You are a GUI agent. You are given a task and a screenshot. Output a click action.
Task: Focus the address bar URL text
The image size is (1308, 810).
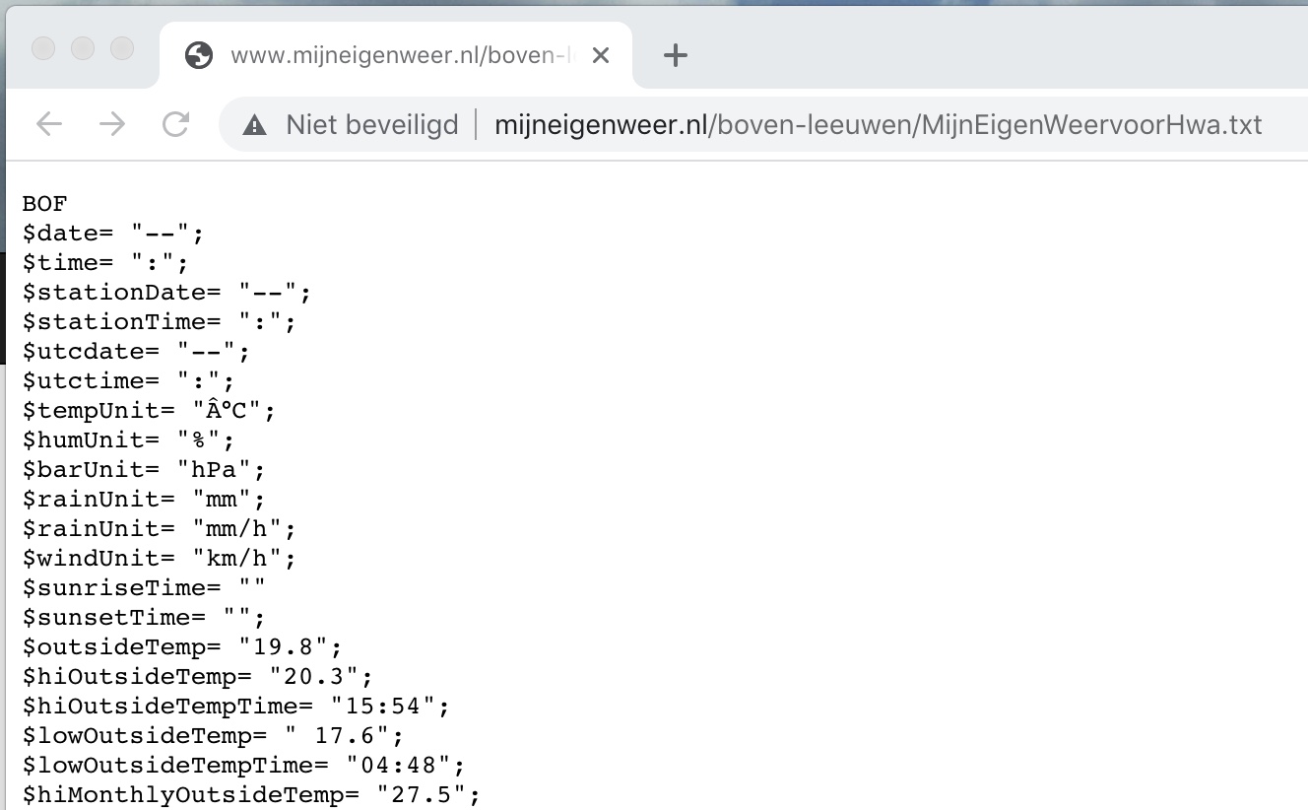[877, 125]
